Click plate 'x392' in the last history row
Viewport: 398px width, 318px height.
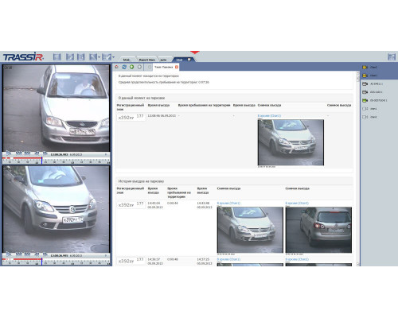[131, 261]
